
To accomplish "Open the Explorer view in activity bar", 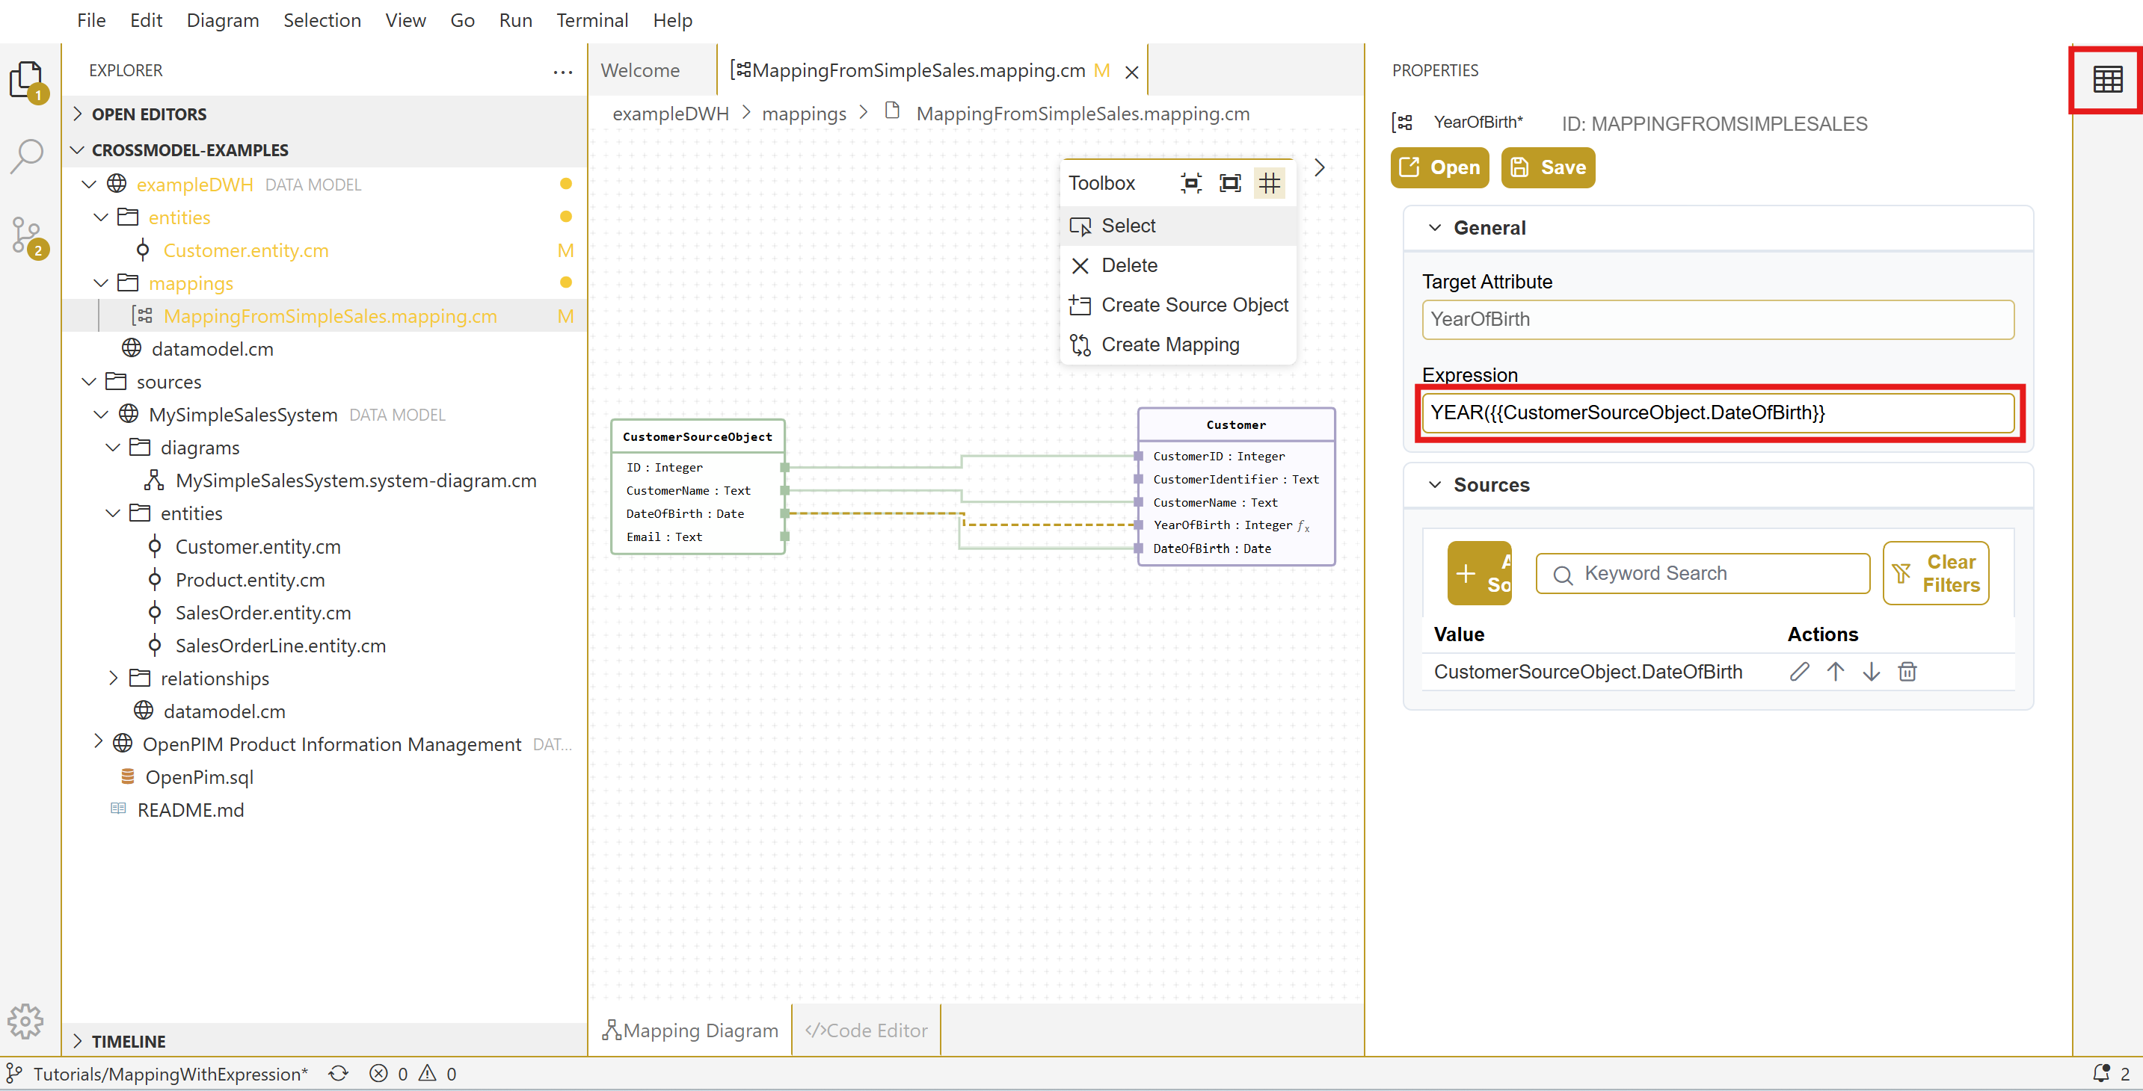I will coord(27,80).
